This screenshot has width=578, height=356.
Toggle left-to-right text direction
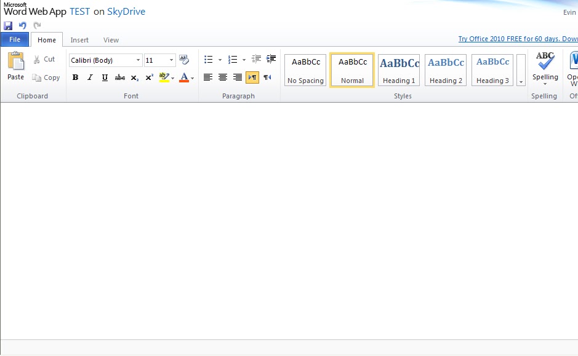252,77
